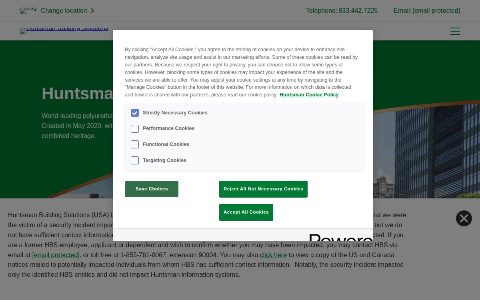Enable the Targeting Cookies checkbox
480x300 pixels.
point(135,160)
